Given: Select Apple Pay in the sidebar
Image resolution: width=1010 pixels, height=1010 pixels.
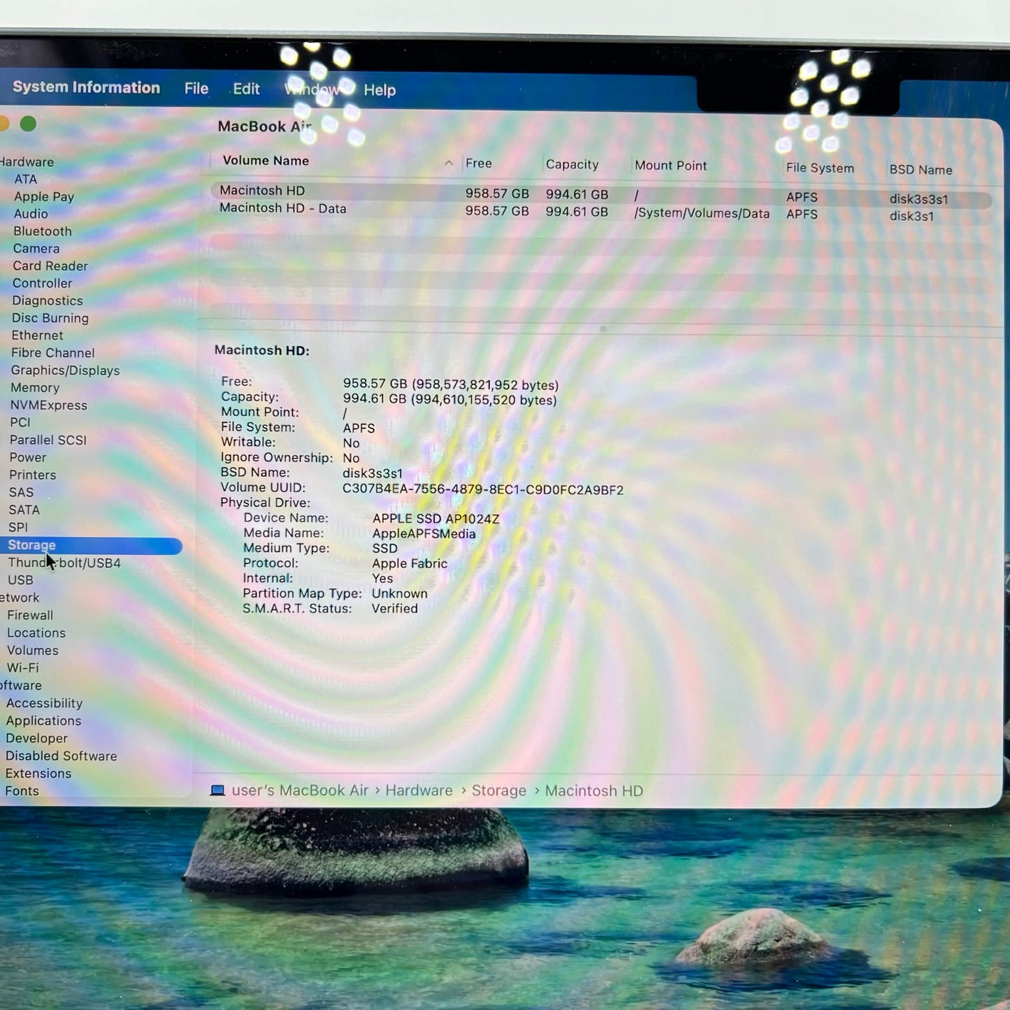Looking at the screenshot, I should click(x=44, y=196).
